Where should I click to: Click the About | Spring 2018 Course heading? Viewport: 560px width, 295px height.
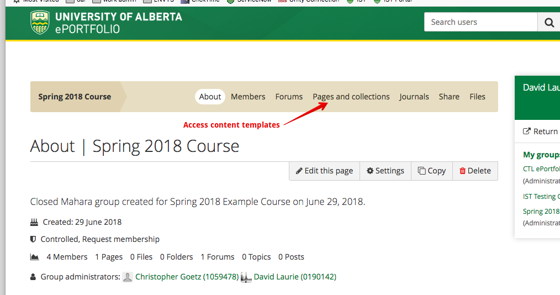[135, 146]
